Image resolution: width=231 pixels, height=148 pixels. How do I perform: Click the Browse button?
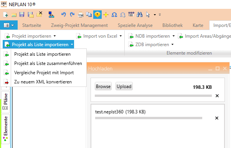[103, 86]
